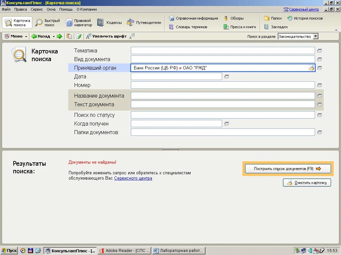Open the О Компании menu
Screen dimensions: 341x255
[87, 9]
